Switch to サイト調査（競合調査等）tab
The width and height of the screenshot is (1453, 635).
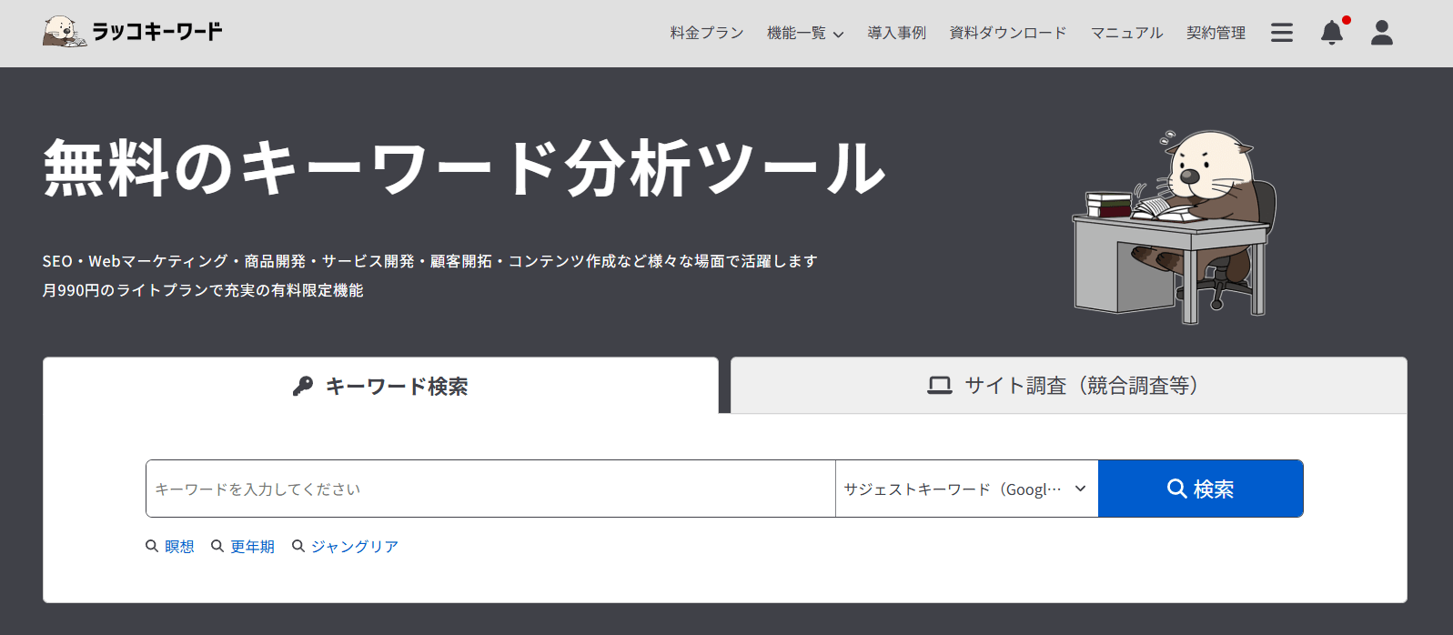tap(1069, 386)
